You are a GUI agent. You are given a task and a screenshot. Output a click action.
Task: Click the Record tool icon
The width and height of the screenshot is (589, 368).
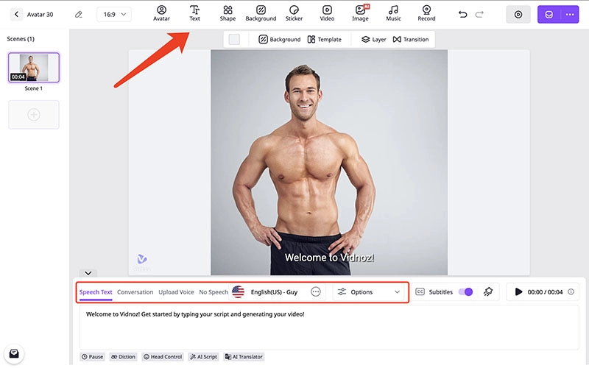pos(426,13)
